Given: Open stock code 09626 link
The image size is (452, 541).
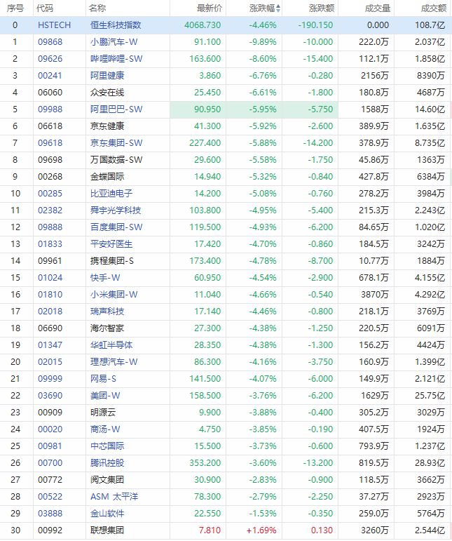Looking at the screenshot, I should [50, 59].
